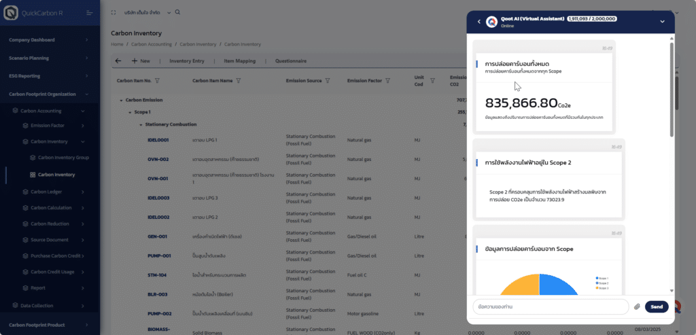Go back using the chat header left chevron
This screenshot has height=335, width=696.
pyautogui.click(x=479, y=22)
